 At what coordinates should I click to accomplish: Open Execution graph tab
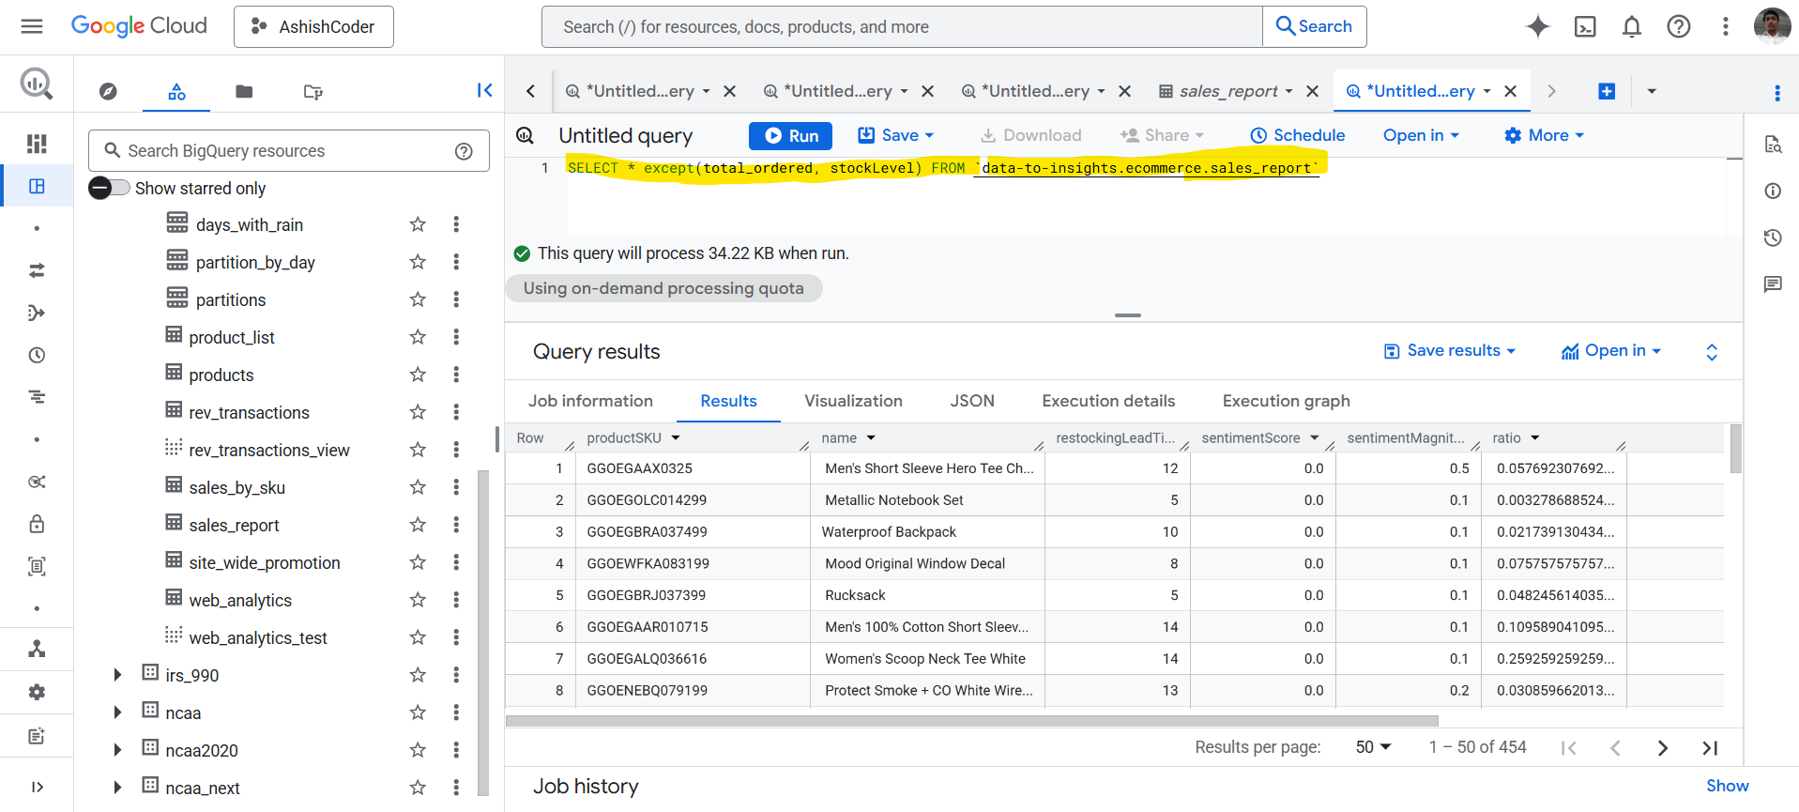click(1286, 401)
